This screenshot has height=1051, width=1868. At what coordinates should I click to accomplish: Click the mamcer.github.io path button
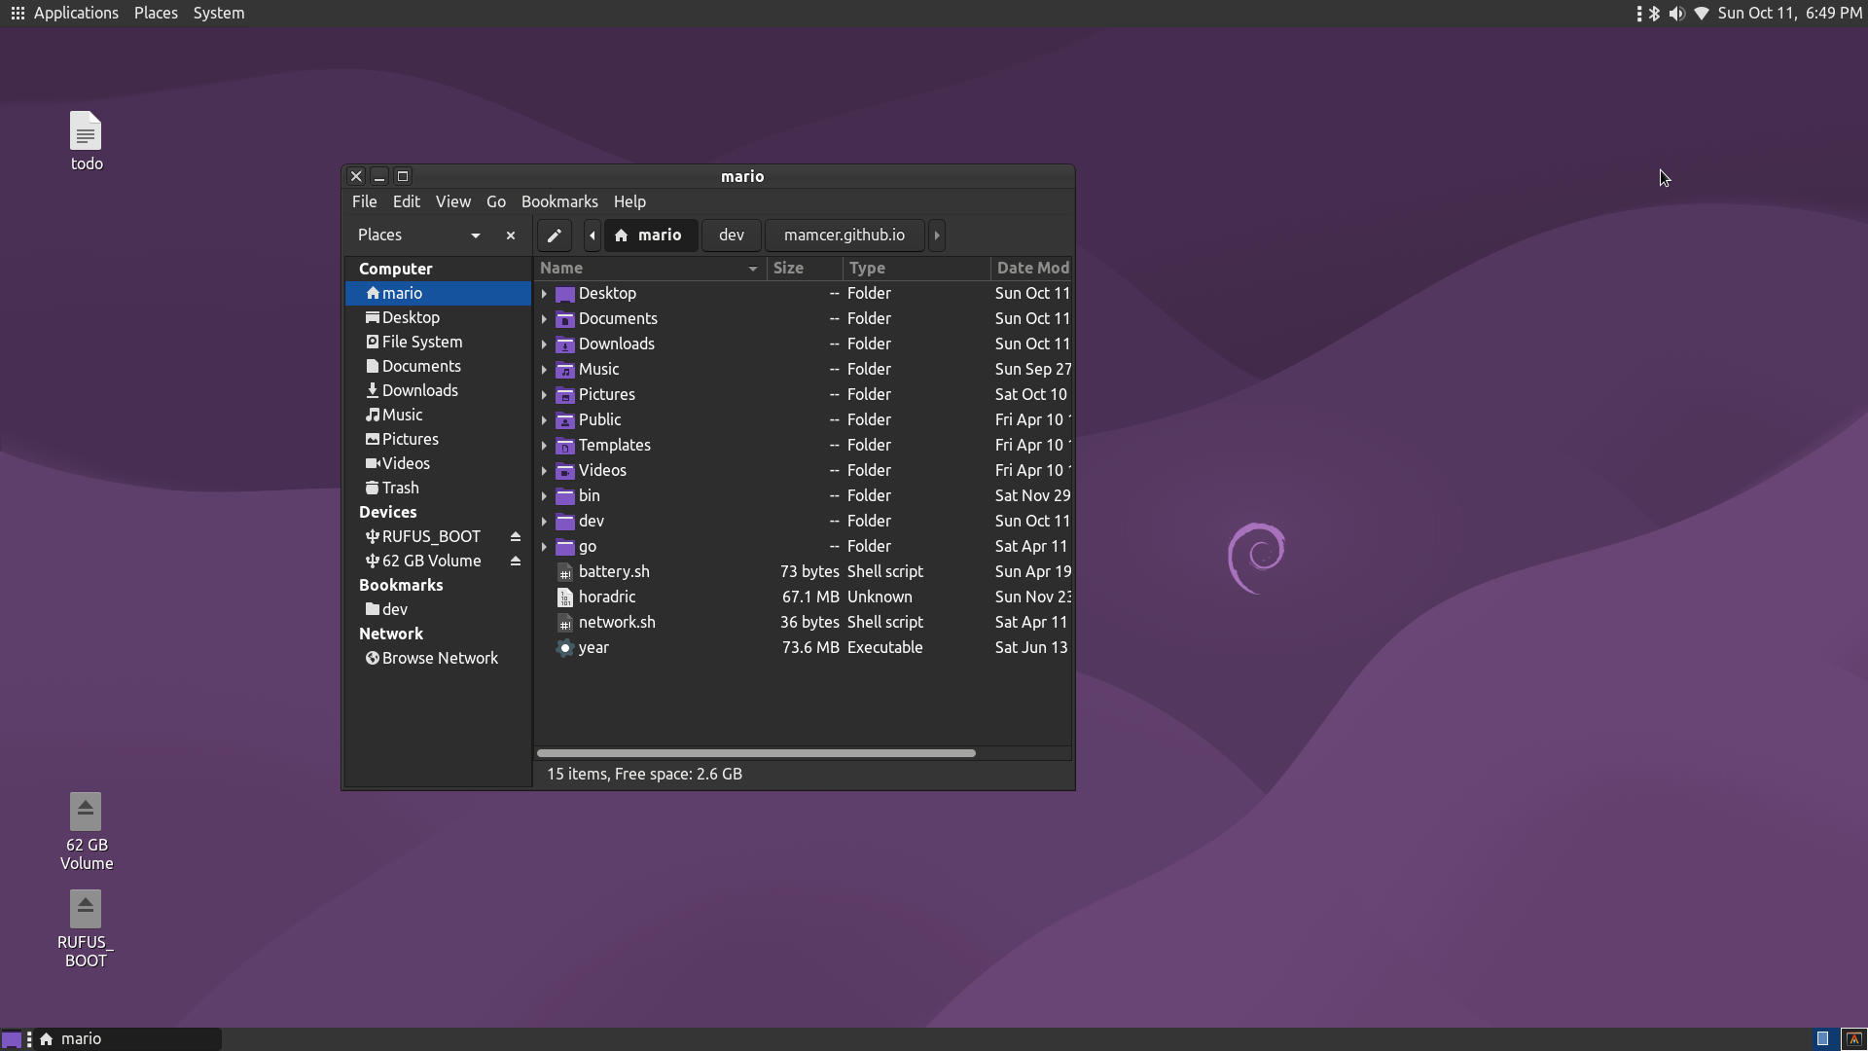(844, 236)
